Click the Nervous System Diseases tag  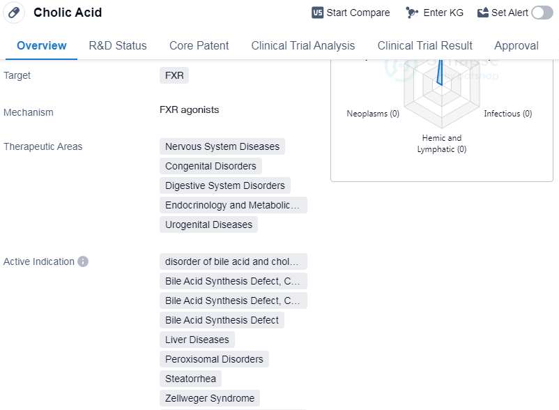[x=222, y=146]
